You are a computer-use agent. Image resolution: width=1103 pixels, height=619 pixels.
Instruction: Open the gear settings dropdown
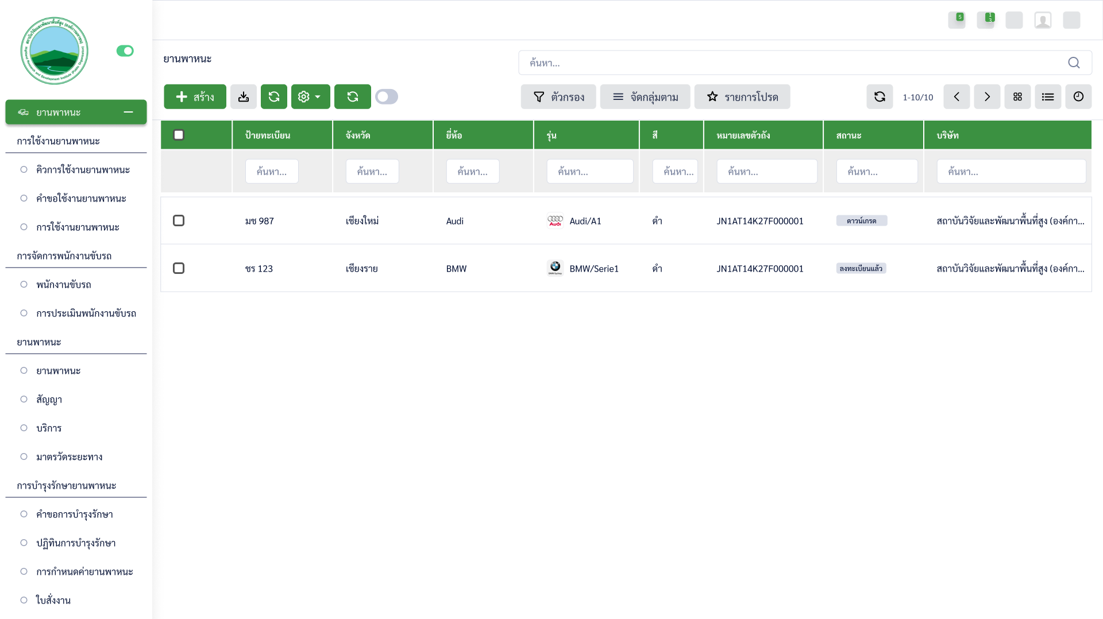[x=310, y=97]
